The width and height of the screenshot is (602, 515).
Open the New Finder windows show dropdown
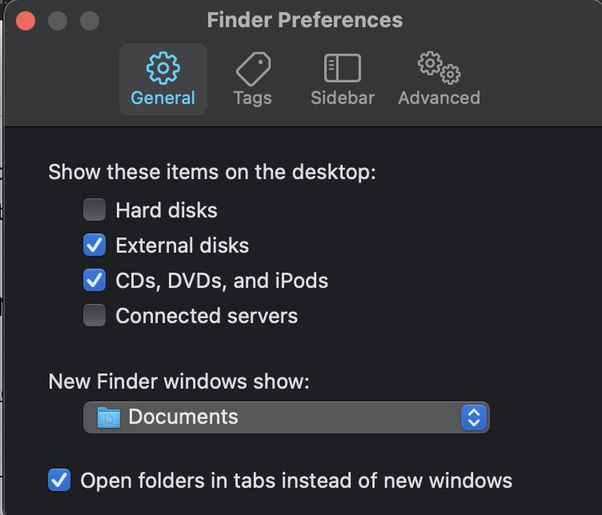286,417
